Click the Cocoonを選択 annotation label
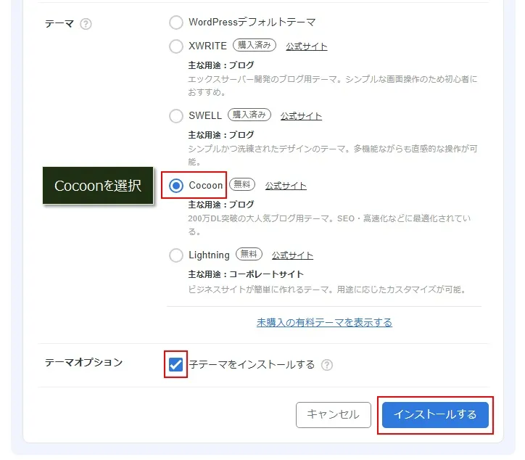Screen dimensions: 525x460 pyautogui.click(x=98, y=186)
